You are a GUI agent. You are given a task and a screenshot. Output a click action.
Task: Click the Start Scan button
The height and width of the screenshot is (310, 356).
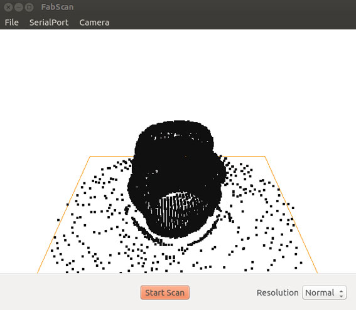pos(165,292)
